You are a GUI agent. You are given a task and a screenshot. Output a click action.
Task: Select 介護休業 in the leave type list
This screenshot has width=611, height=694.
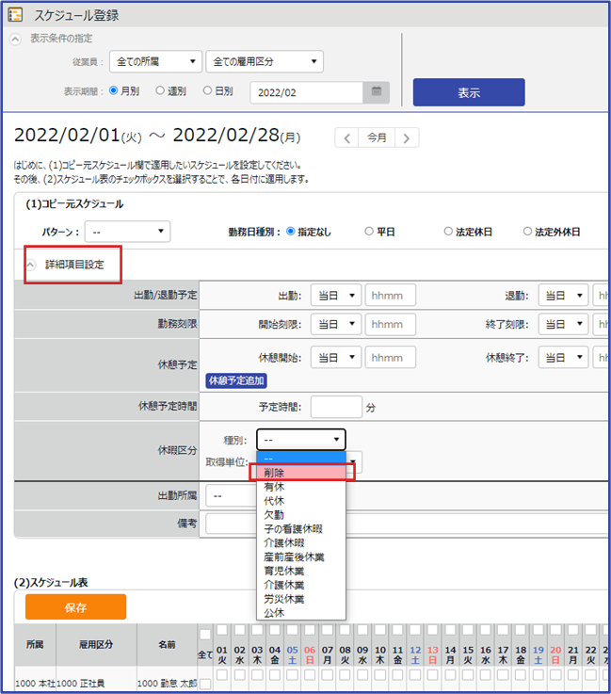click(x=301, y=585)
